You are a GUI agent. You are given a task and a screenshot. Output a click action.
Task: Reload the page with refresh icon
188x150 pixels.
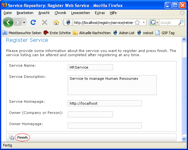pyautogui.click(x=33, y=22)
